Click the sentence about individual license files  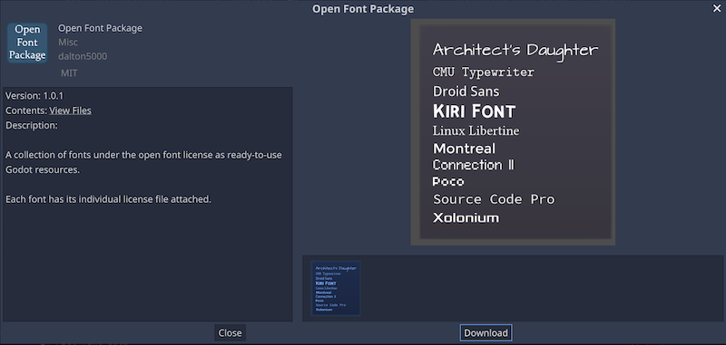(x=108, y=199)
